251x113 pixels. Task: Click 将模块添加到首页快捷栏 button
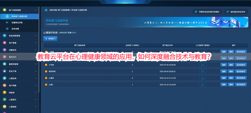coord(207,12)
